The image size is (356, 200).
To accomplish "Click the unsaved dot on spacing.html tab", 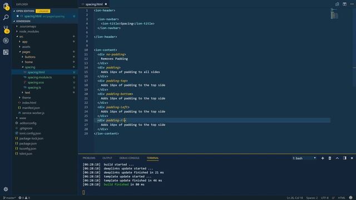I will coord(106,4).
